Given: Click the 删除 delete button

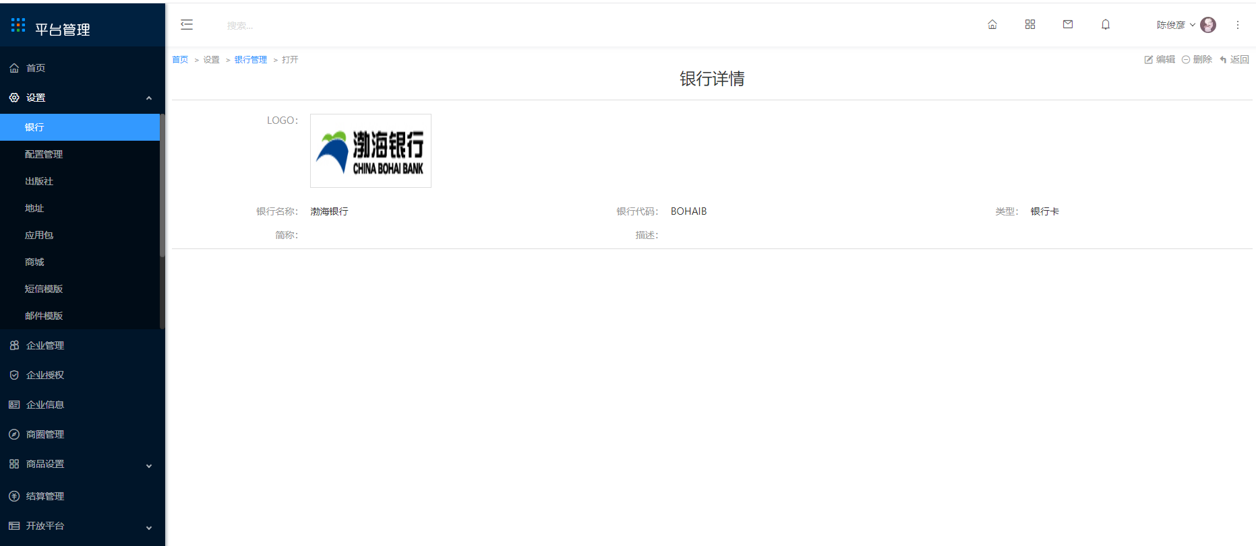Looking at the screenshot, I should tap(1197, 59).
